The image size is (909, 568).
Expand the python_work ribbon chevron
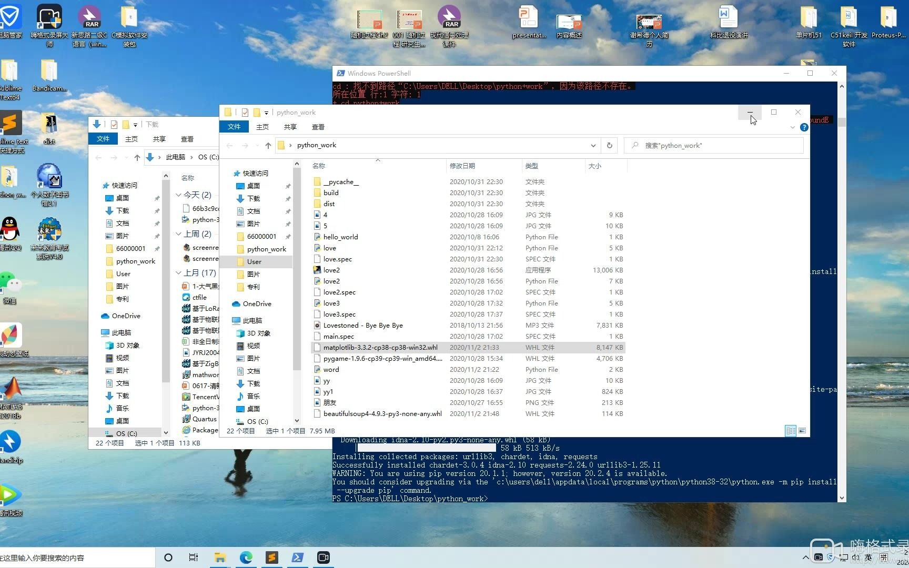[792, 127]
